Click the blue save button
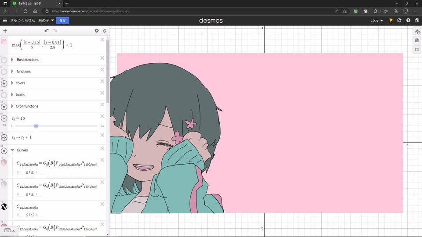This screenshot has width=422, height=237. click(x=62, y=21)
